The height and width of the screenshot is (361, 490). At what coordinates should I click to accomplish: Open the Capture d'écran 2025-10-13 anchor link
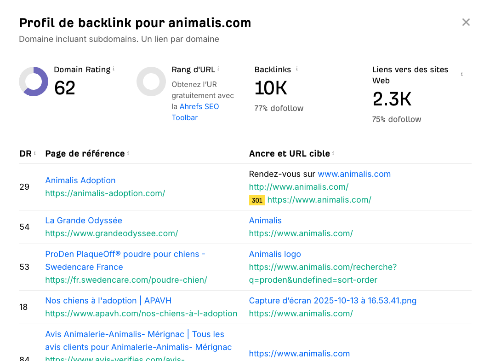coord(332,301)
